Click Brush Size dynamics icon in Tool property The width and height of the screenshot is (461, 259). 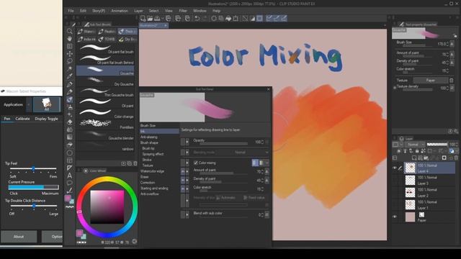click(452, 44)
